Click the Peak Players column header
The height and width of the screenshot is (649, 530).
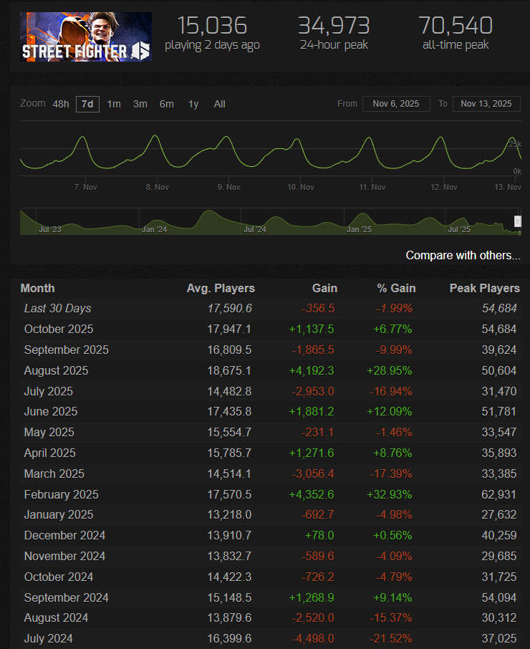click(x=484, y=288)
